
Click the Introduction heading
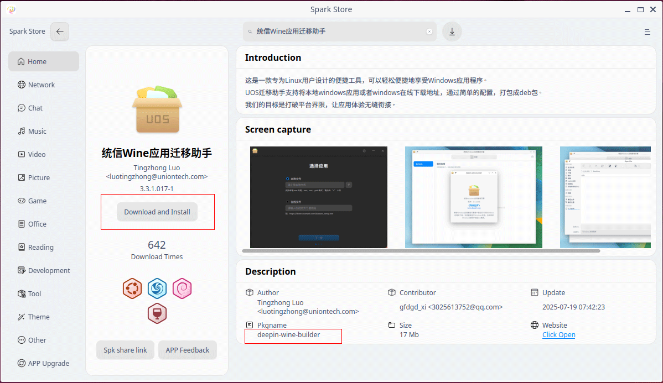(x=273, y=58)
